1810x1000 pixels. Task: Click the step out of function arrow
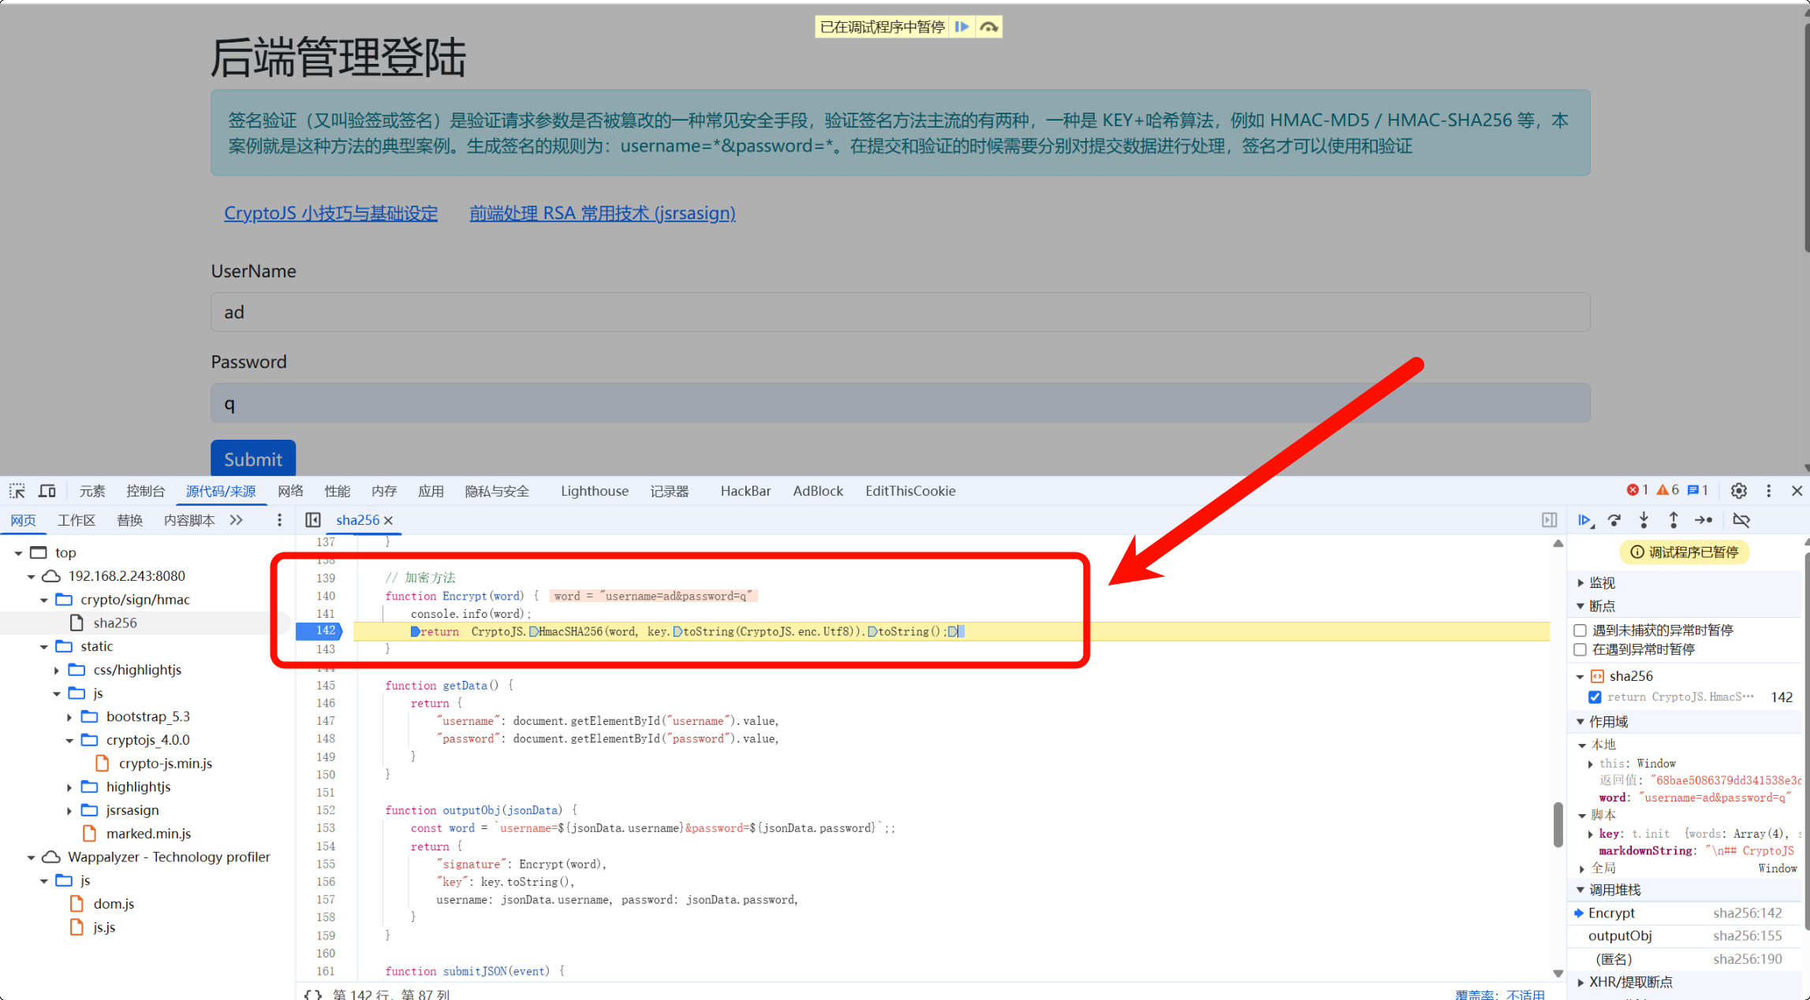(1673, 520)
